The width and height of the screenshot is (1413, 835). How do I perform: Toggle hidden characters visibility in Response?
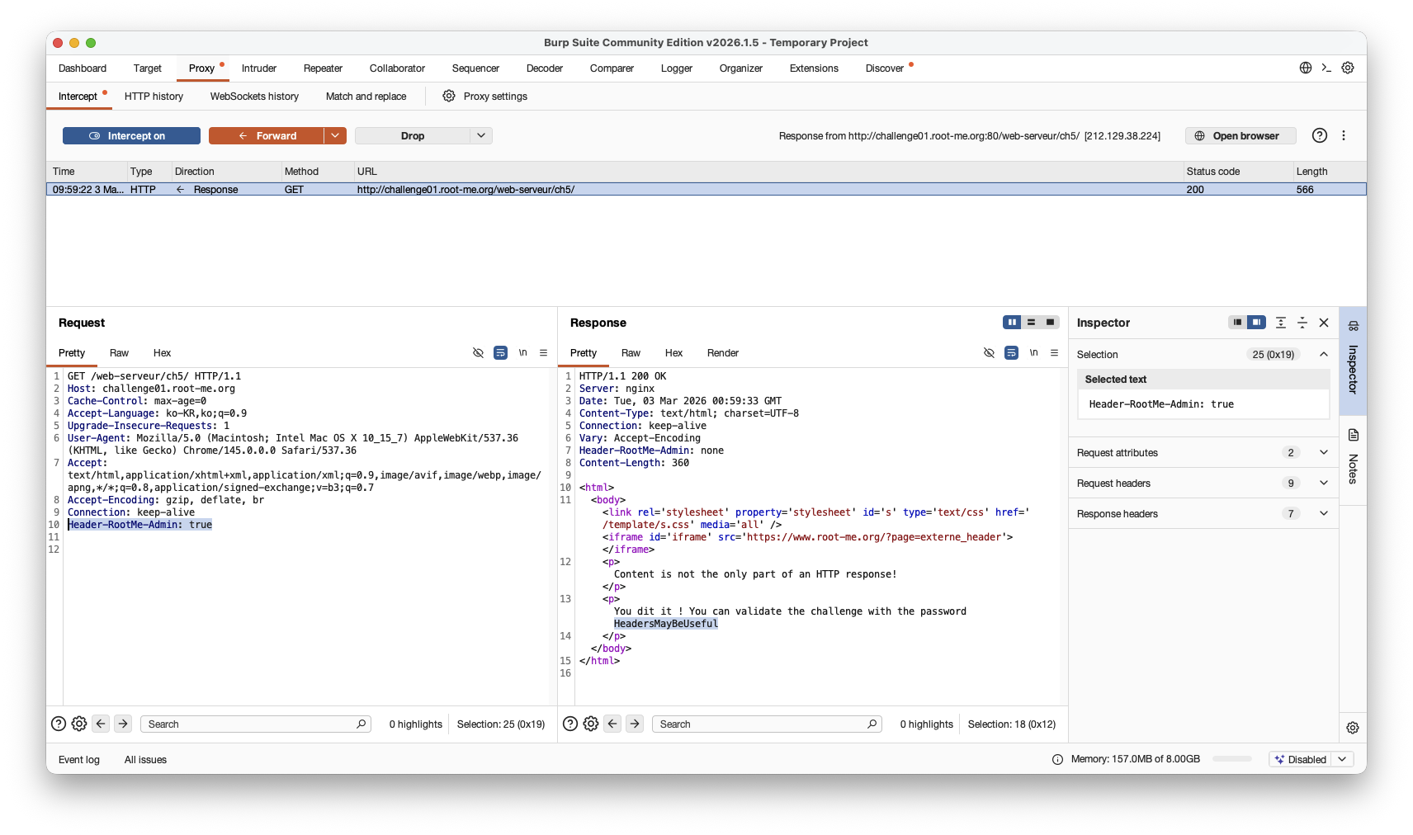[989, 352]
